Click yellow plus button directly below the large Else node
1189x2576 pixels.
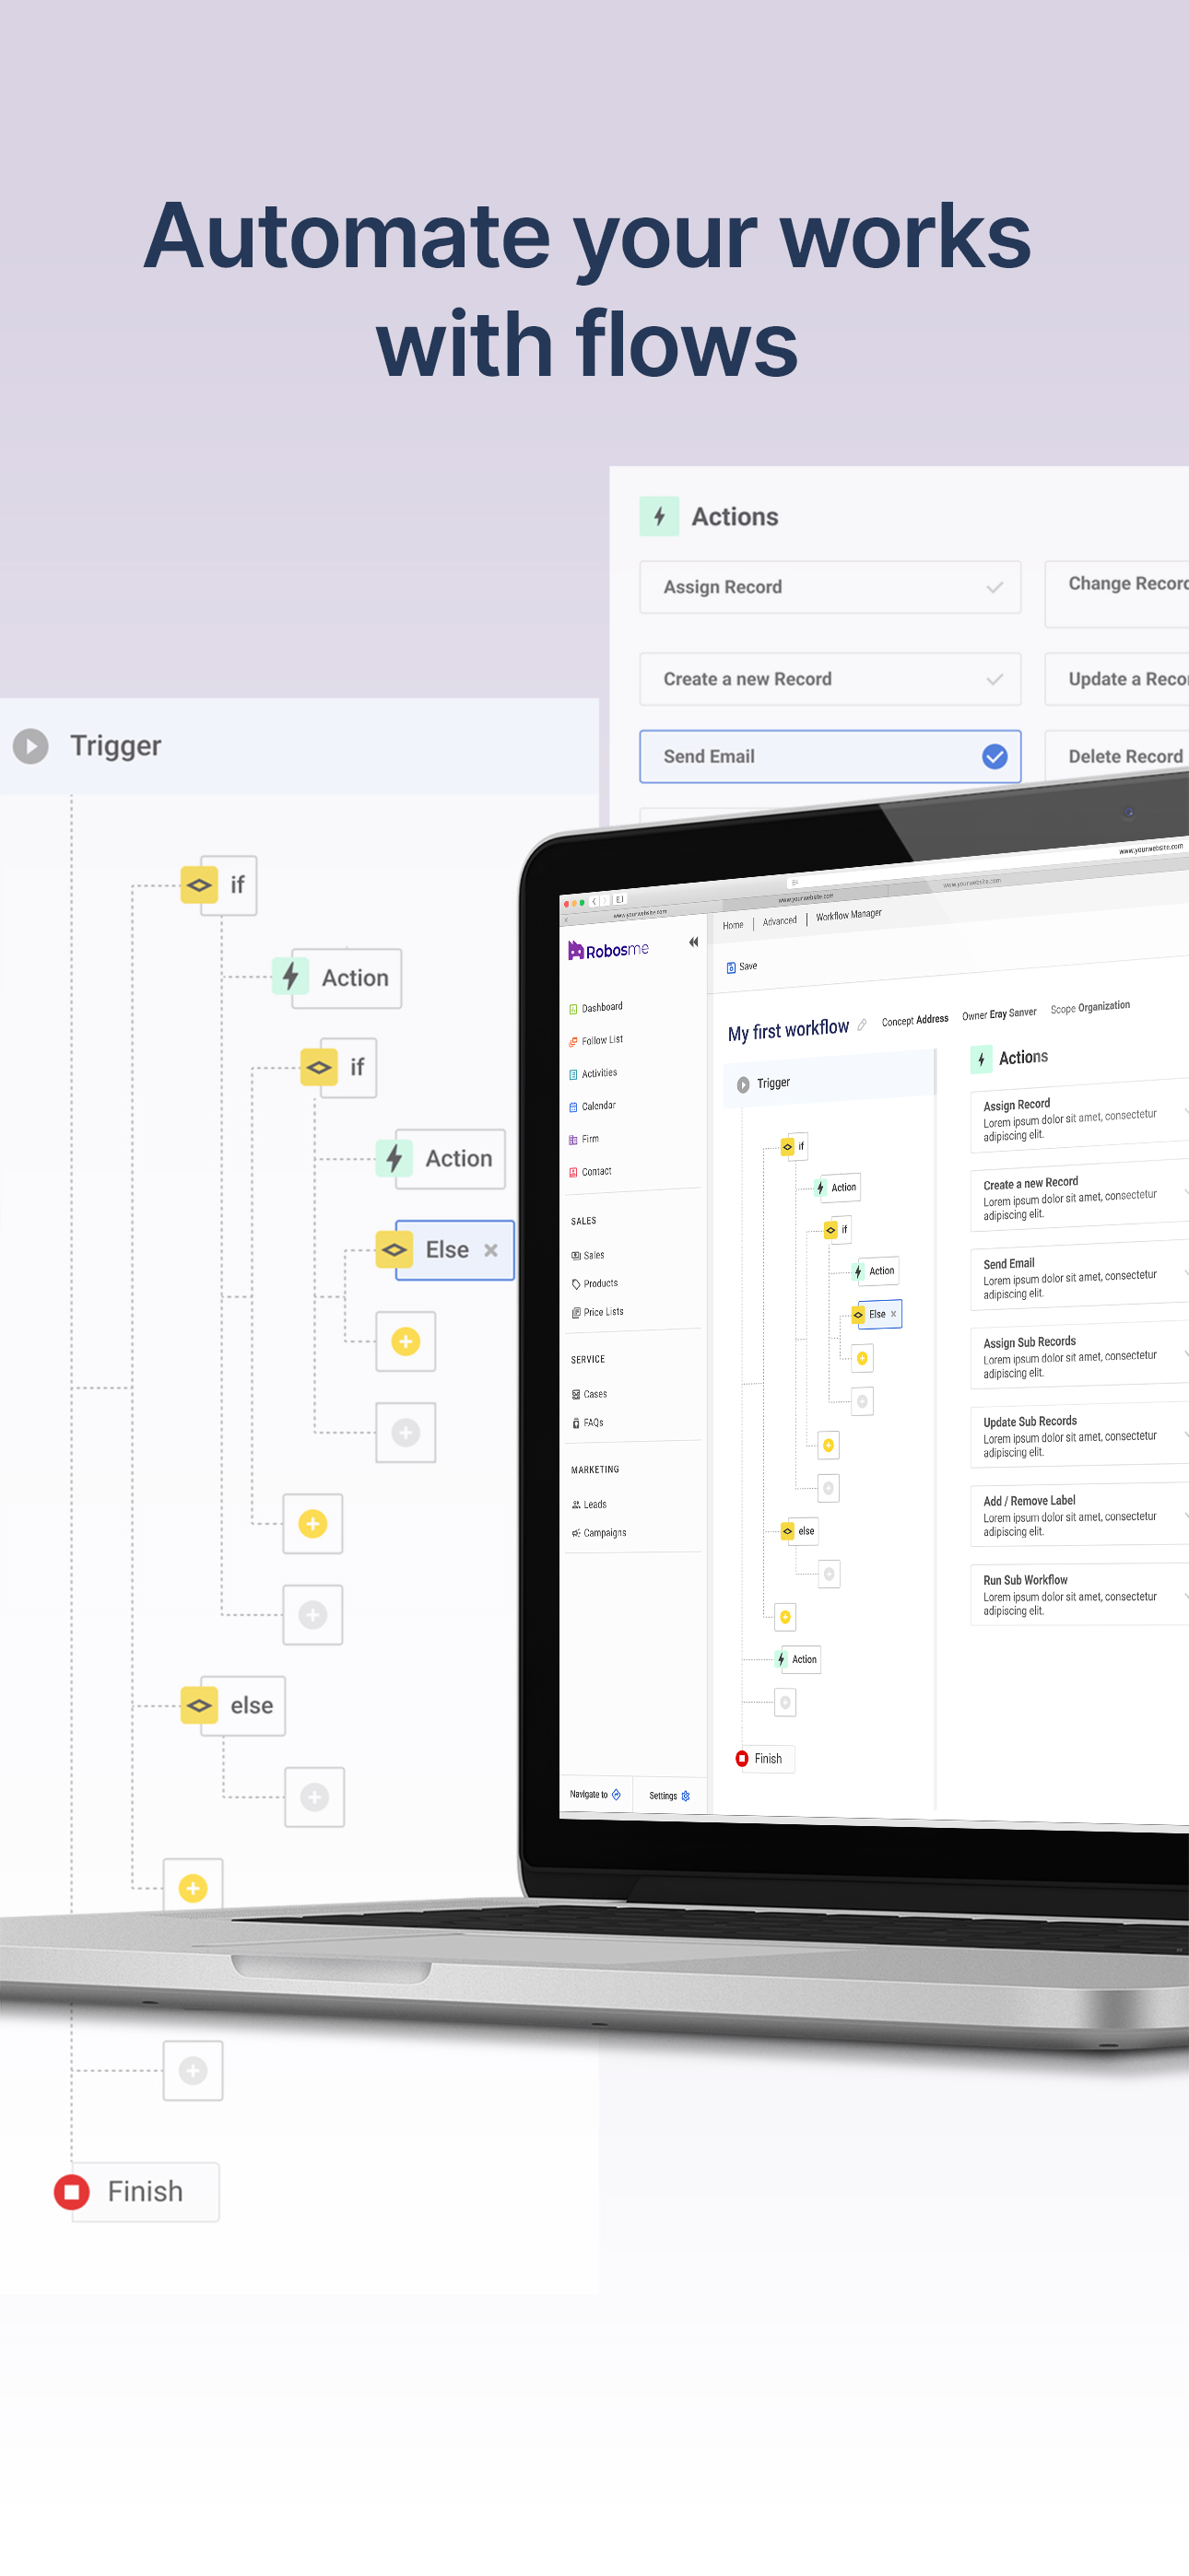(x=406, y=1341)
